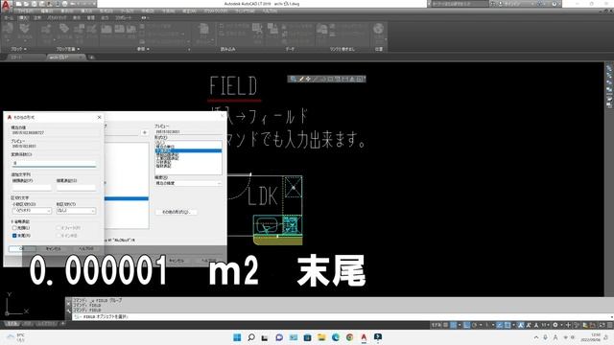Select 現在の単位 in format list
Screen dimensions: 614x345
(165, 147)
